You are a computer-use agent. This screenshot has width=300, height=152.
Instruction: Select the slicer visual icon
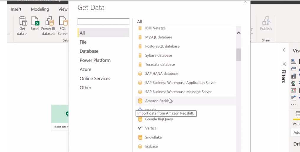click(x=293, y=98)
